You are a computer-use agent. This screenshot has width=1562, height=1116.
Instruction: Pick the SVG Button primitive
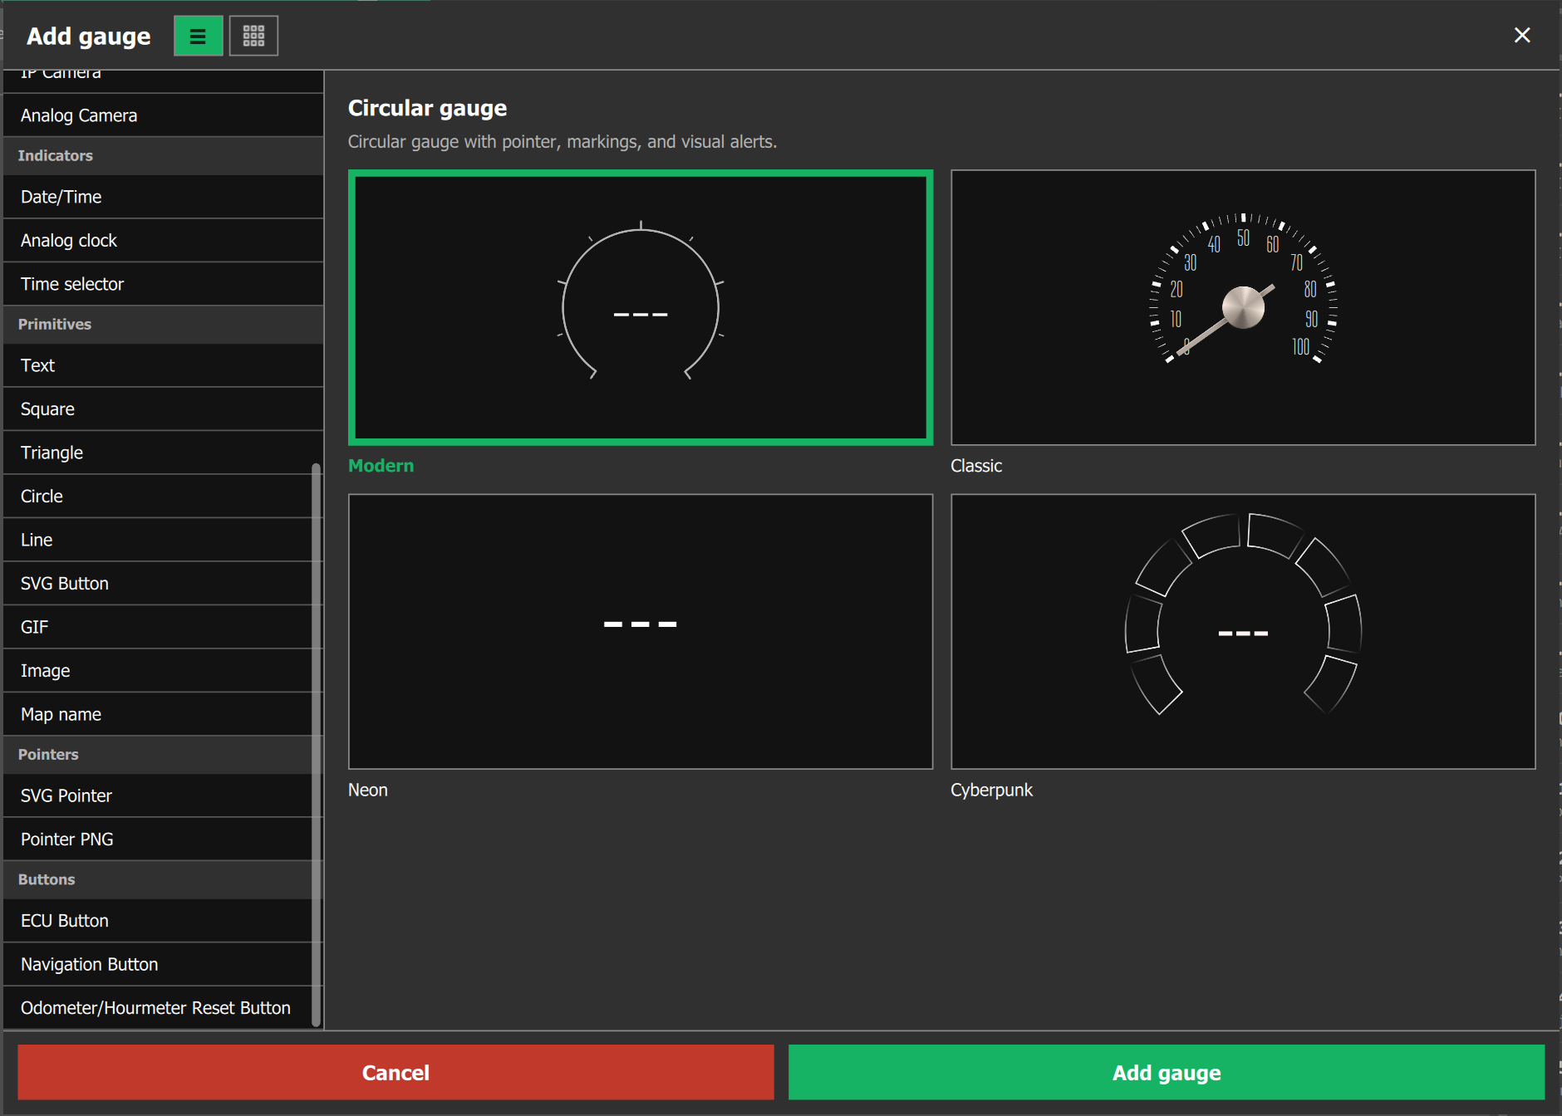(158, 583)
